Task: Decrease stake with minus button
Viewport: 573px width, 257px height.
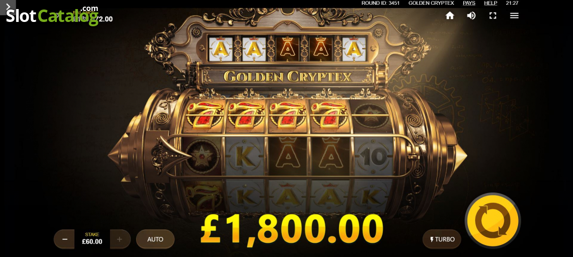Action: [x=64, y=239]
